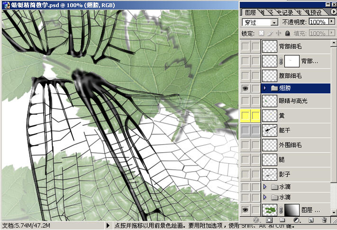Toggle visibility of the 影子 layer
The width and height of the screenshot is (337, 230).
(x=245, y=174)
